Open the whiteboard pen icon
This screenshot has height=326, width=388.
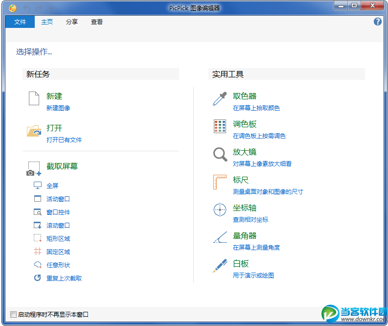coord(220,266)
